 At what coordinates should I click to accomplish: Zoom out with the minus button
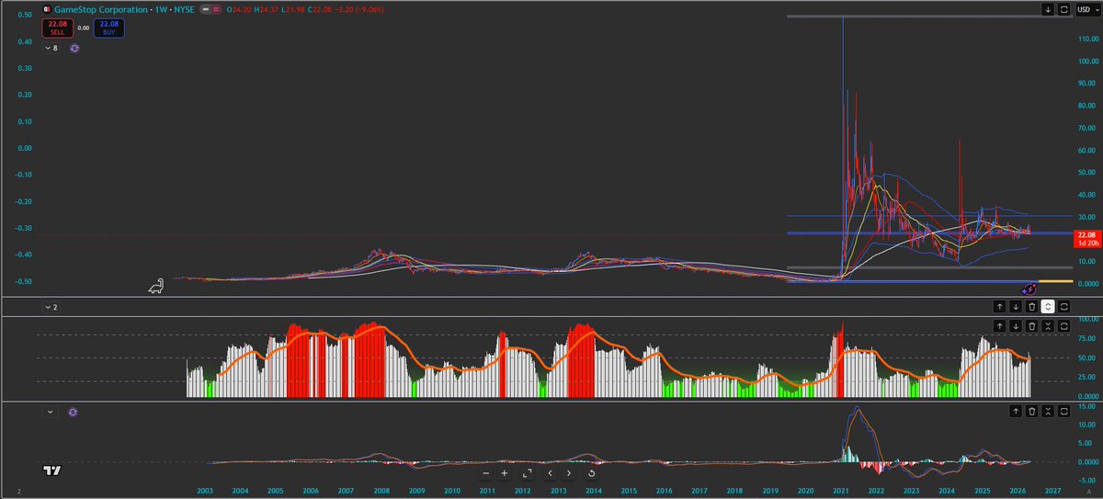click(x=488, y=473)
